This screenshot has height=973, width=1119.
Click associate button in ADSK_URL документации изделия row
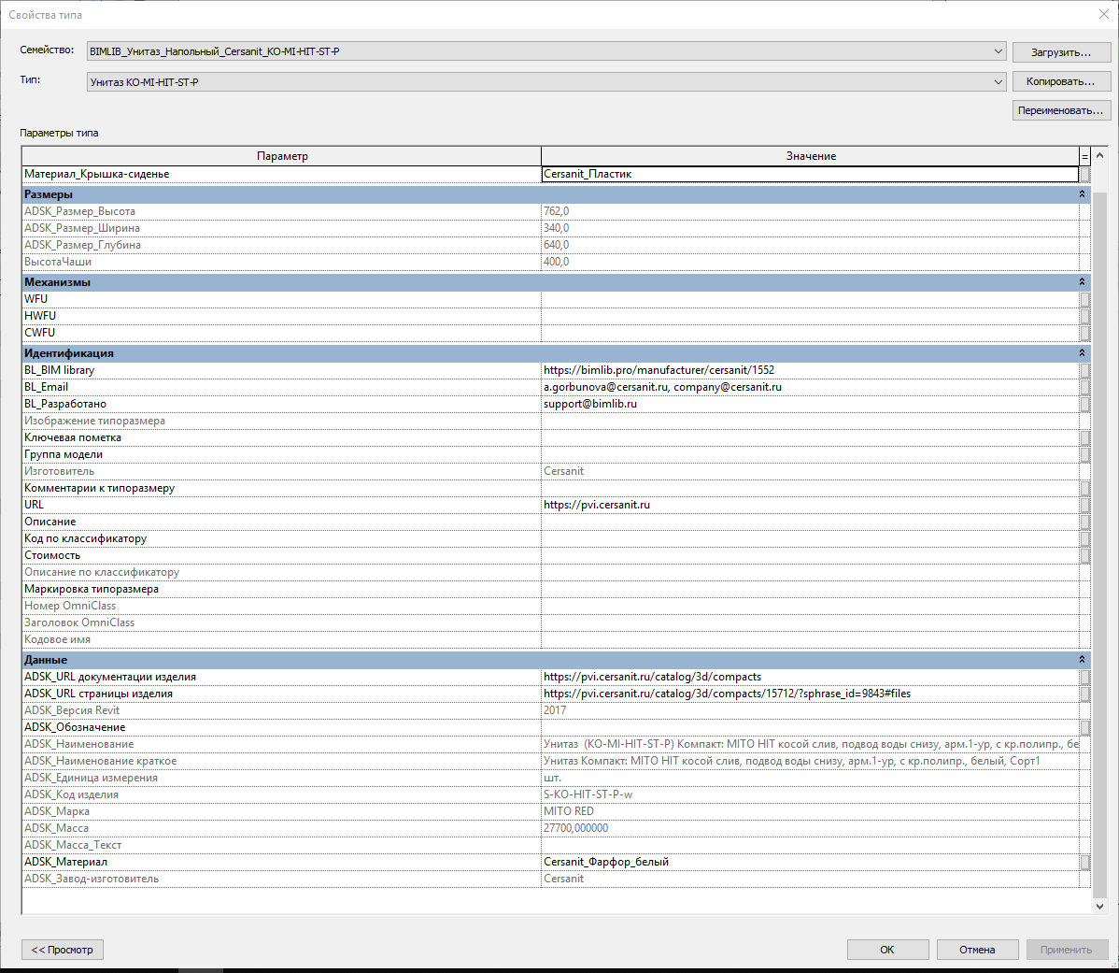pos(1084,677)
